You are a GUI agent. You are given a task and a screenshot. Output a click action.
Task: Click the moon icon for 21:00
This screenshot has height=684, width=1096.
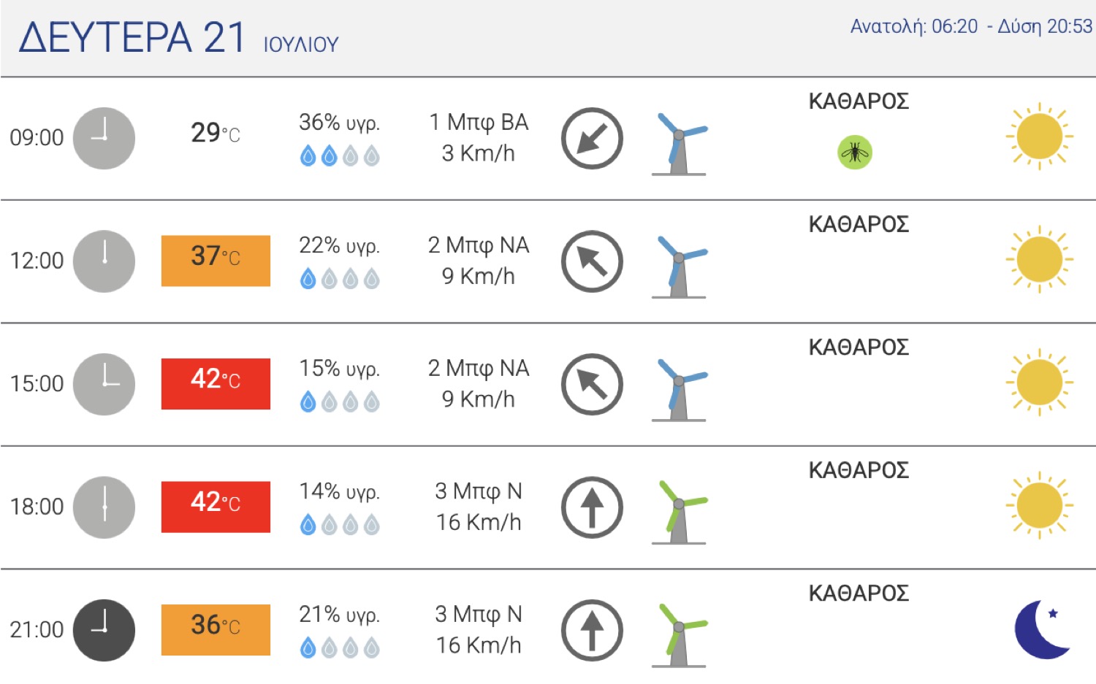(1043, 629)
